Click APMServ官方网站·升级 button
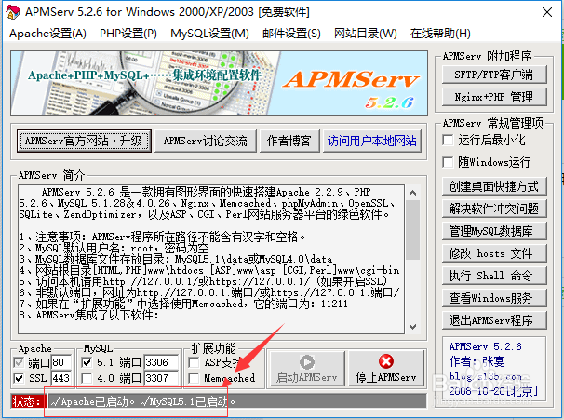This screenshot has width=564, height=420. coord(84,141)
